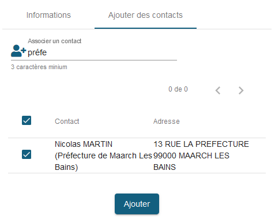
Task: Click the 3 caractères minium hint text
Action: click(x=39, y=67)
